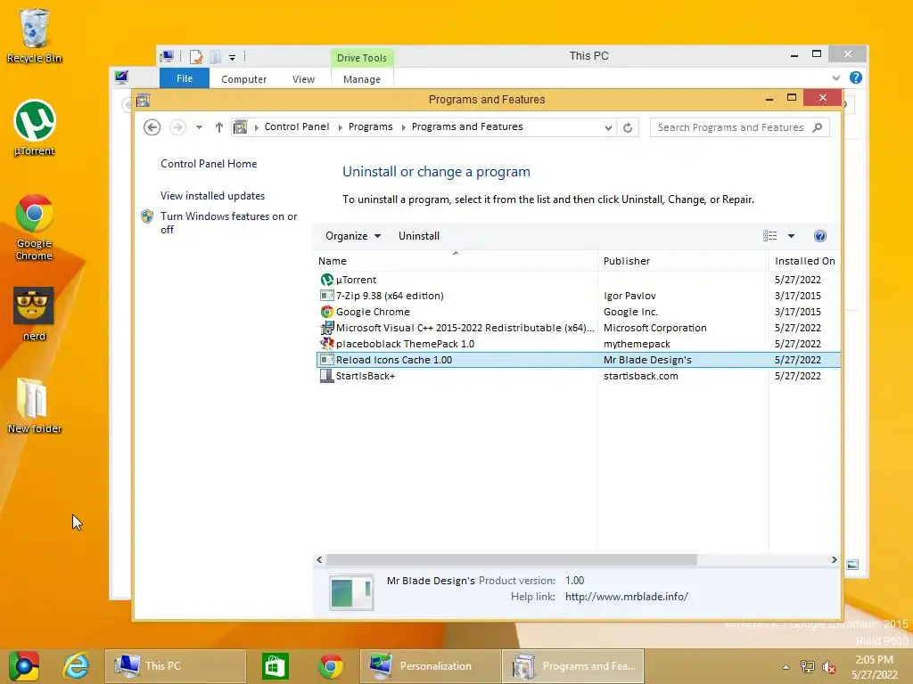Expand the view options dropdown arrow
Image resolution: width=913 pixels, height=684 pixels.
tap(791, 235)
